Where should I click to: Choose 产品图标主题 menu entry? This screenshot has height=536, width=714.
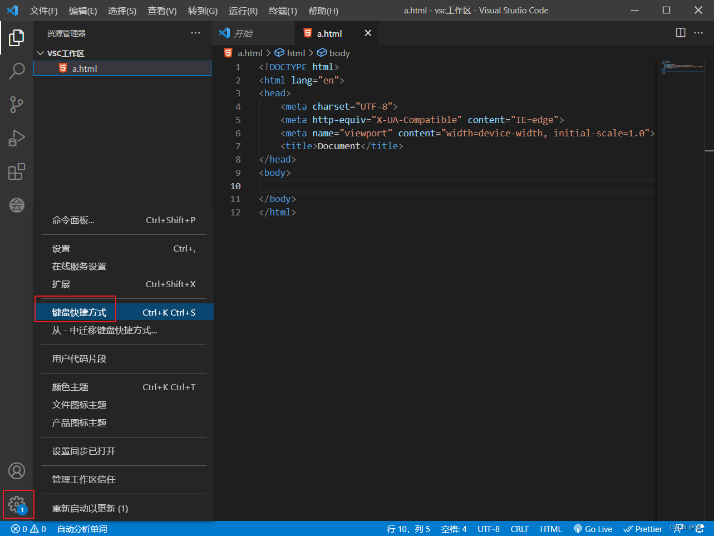point(124,423)
